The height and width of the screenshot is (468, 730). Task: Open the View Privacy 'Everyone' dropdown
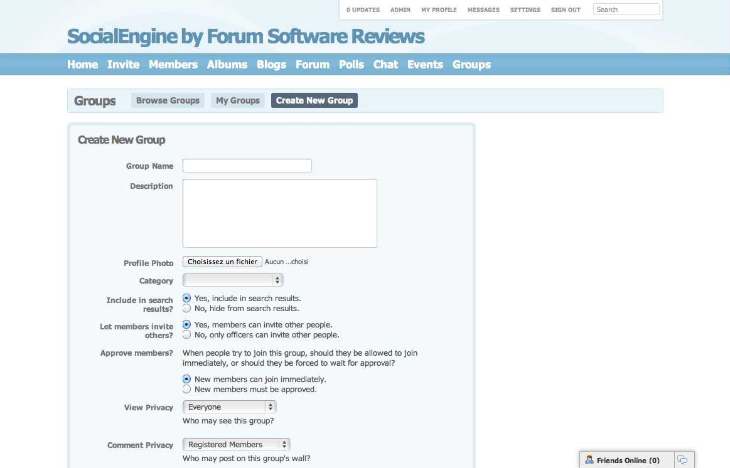[x=230, y=407]
